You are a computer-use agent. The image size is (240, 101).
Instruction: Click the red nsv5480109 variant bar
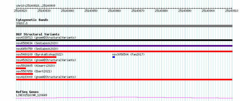36,57
